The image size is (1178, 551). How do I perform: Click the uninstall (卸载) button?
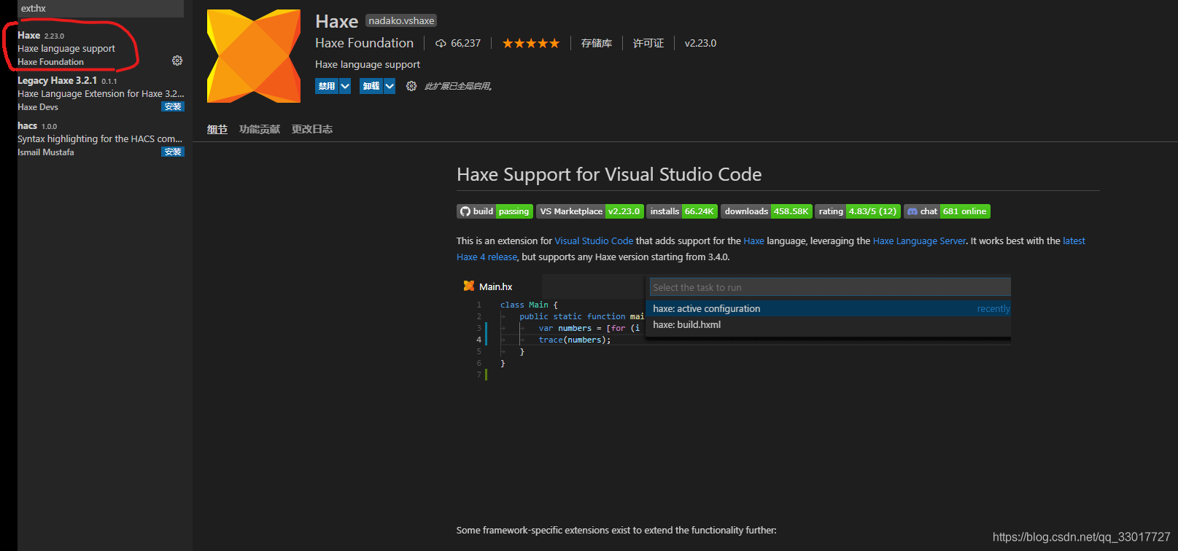(x=371, y=86)
